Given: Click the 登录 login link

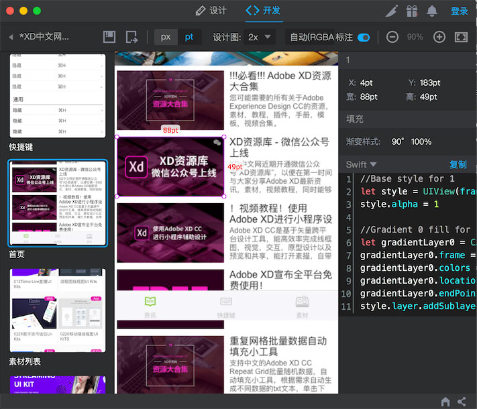Looking at the screenshot, I should (459, 11).
